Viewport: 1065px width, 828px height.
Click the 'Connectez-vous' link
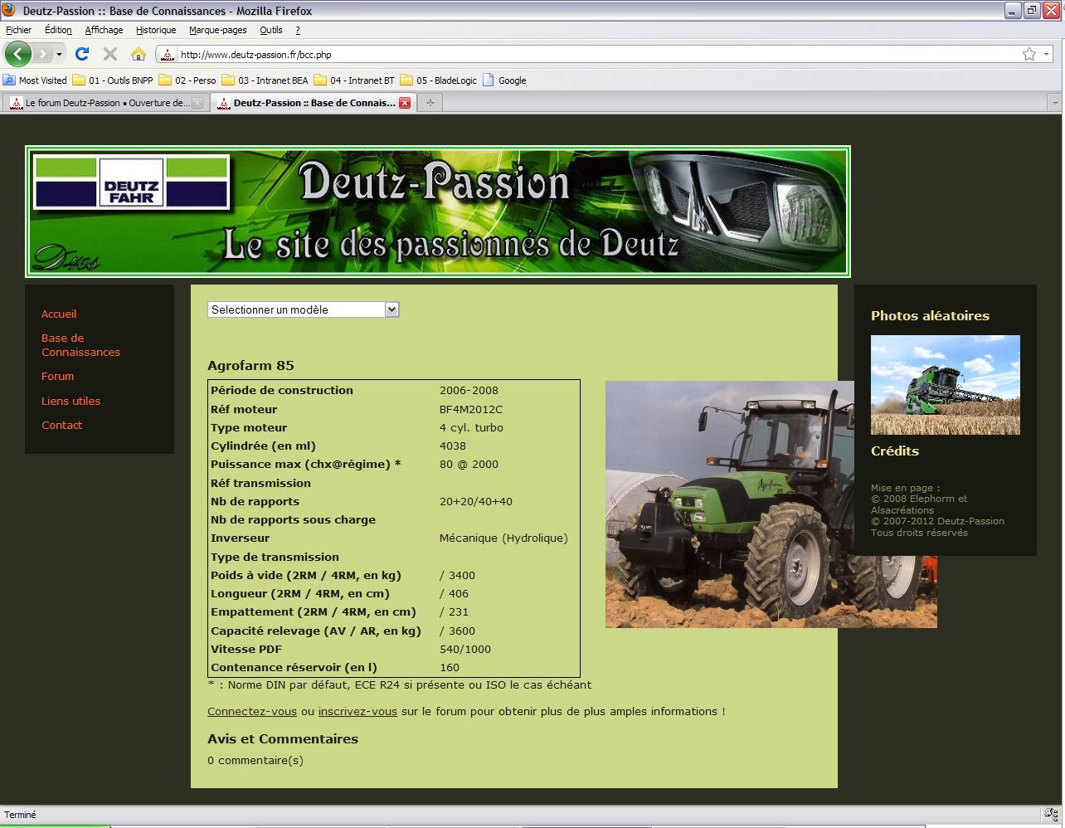click(x=252, y=711)
